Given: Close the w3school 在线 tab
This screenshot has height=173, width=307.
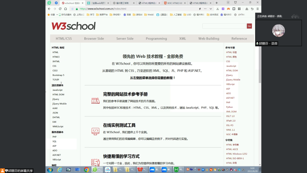Looking at the screenshot, I should click(x=83, y=3).
